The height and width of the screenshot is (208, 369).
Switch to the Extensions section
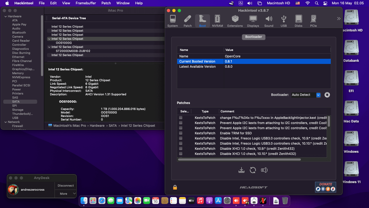[x=235, y=21]
